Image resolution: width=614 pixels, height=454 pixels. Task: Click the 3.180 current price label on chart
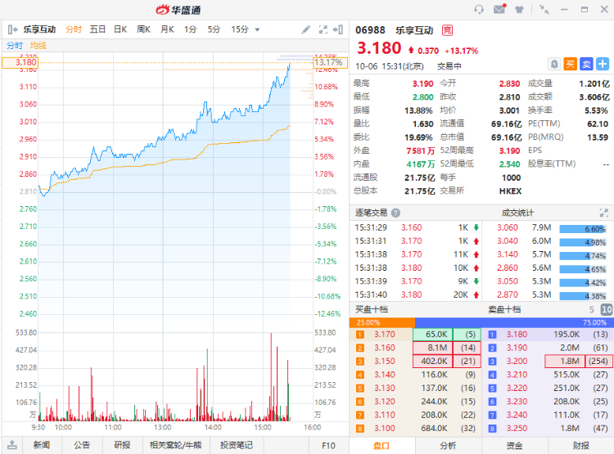tap(20, 63)
